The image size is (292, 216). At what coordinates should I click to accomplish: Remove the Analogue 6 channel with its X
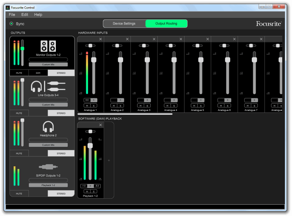point(234,39)
